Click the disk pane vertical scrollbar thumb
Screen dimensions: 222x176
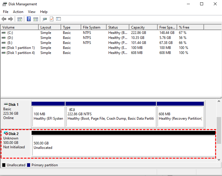click(219, 131)
